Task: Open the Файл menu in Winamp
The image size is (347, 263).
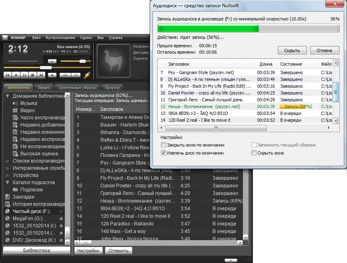Action: tap(36, 37)
